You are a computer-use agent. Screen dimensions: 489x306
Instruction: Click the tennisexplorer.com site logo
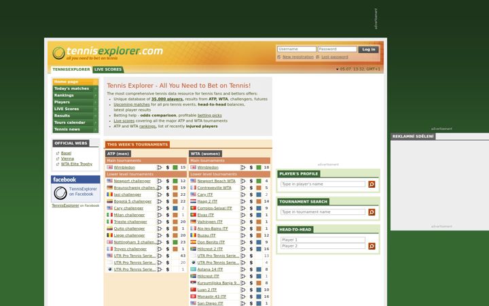coord(108,52)
